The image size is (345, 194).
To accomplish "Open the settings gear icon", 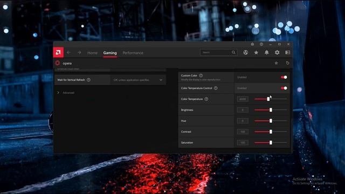I will click(x=277, y=52).
